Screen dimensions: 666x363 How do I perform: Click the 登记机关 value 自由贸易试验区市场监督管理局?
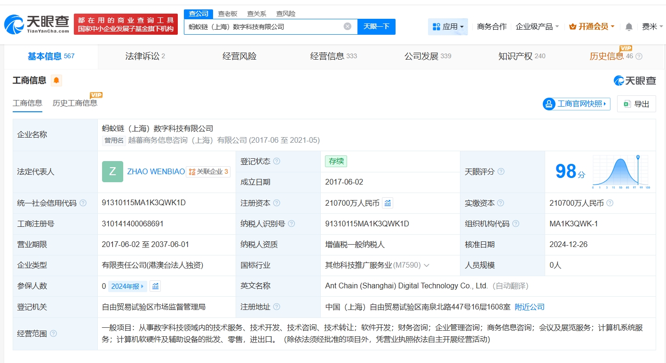154,307
